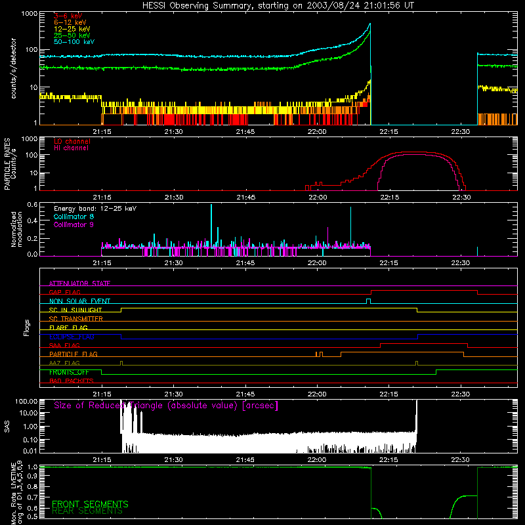
Task: Select the SC_TRANSMITTER flag label
Action: click(76, 319)
